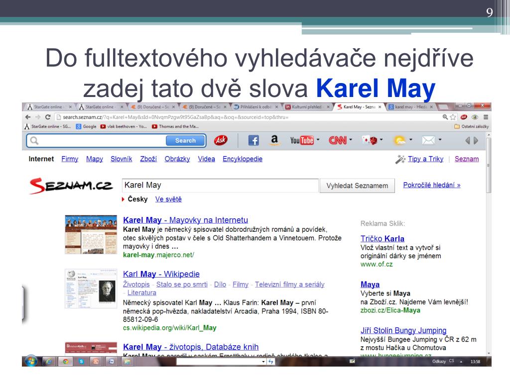Screen dimensions: 510x382
Task: Open the Obrázky search category
Action: point(177,159)
